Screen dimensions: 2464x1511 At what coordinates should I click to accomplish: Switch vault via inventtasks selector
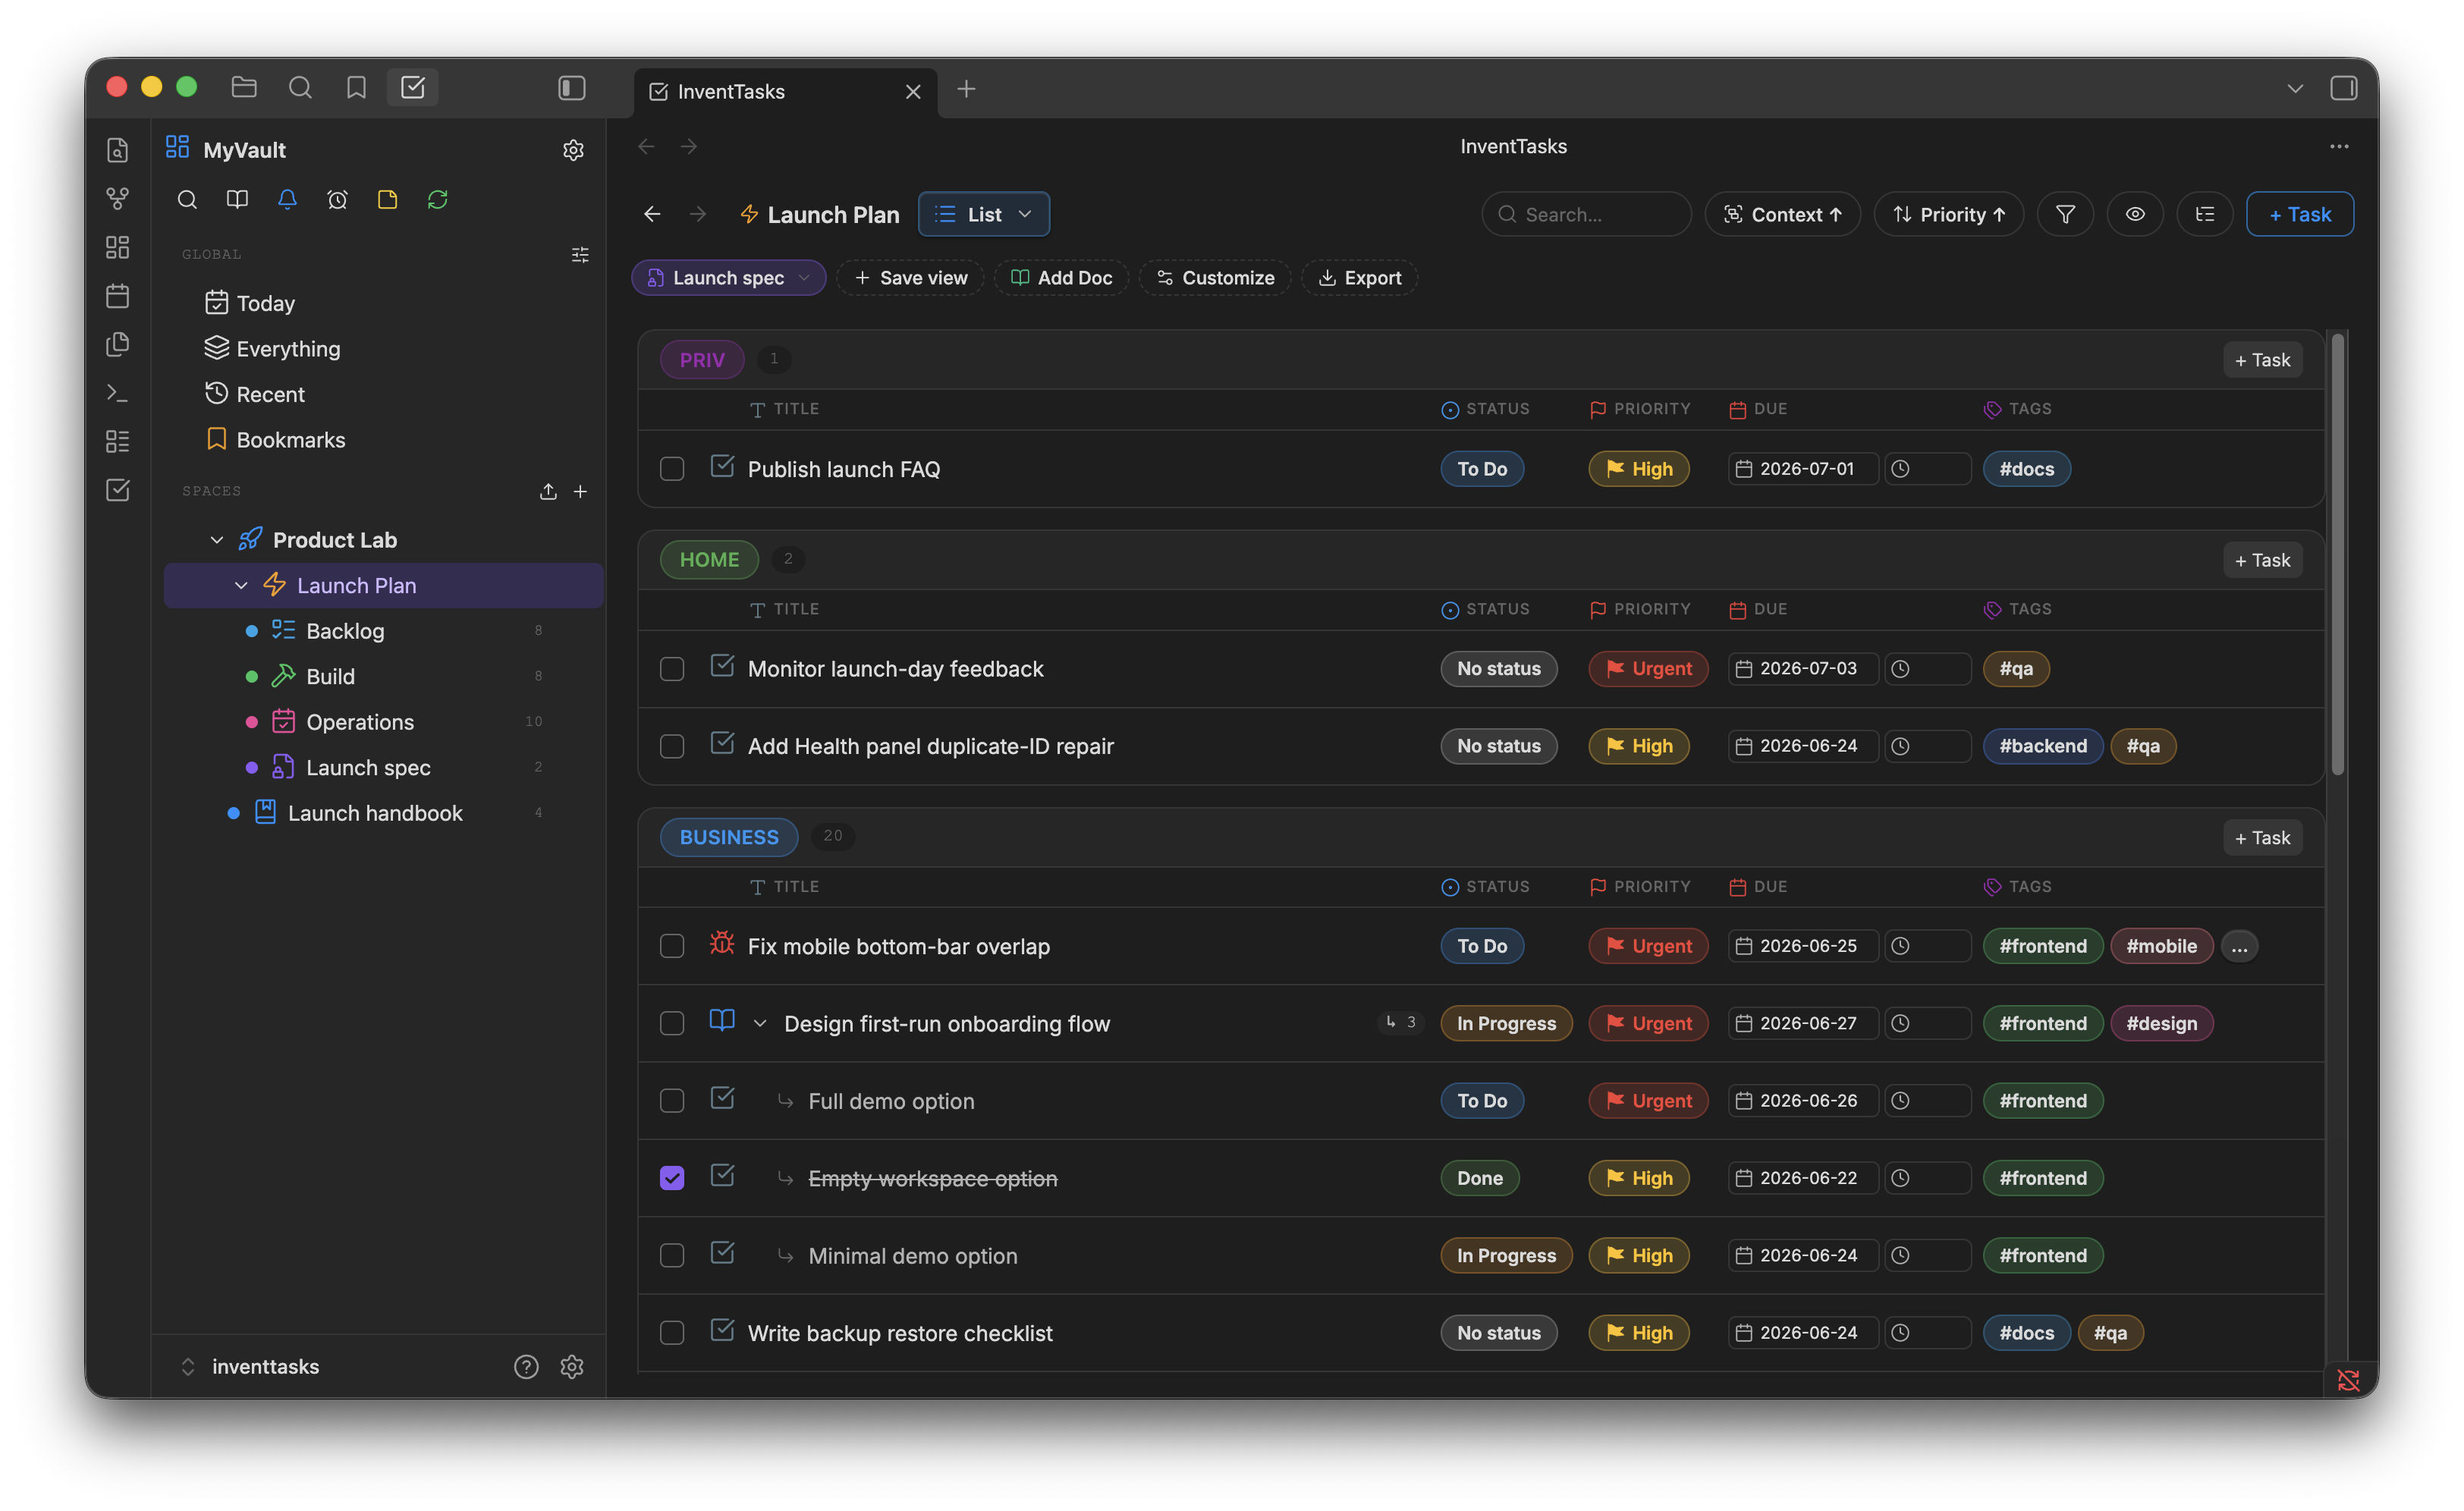pyautogui.click(x=250, y=1367)
